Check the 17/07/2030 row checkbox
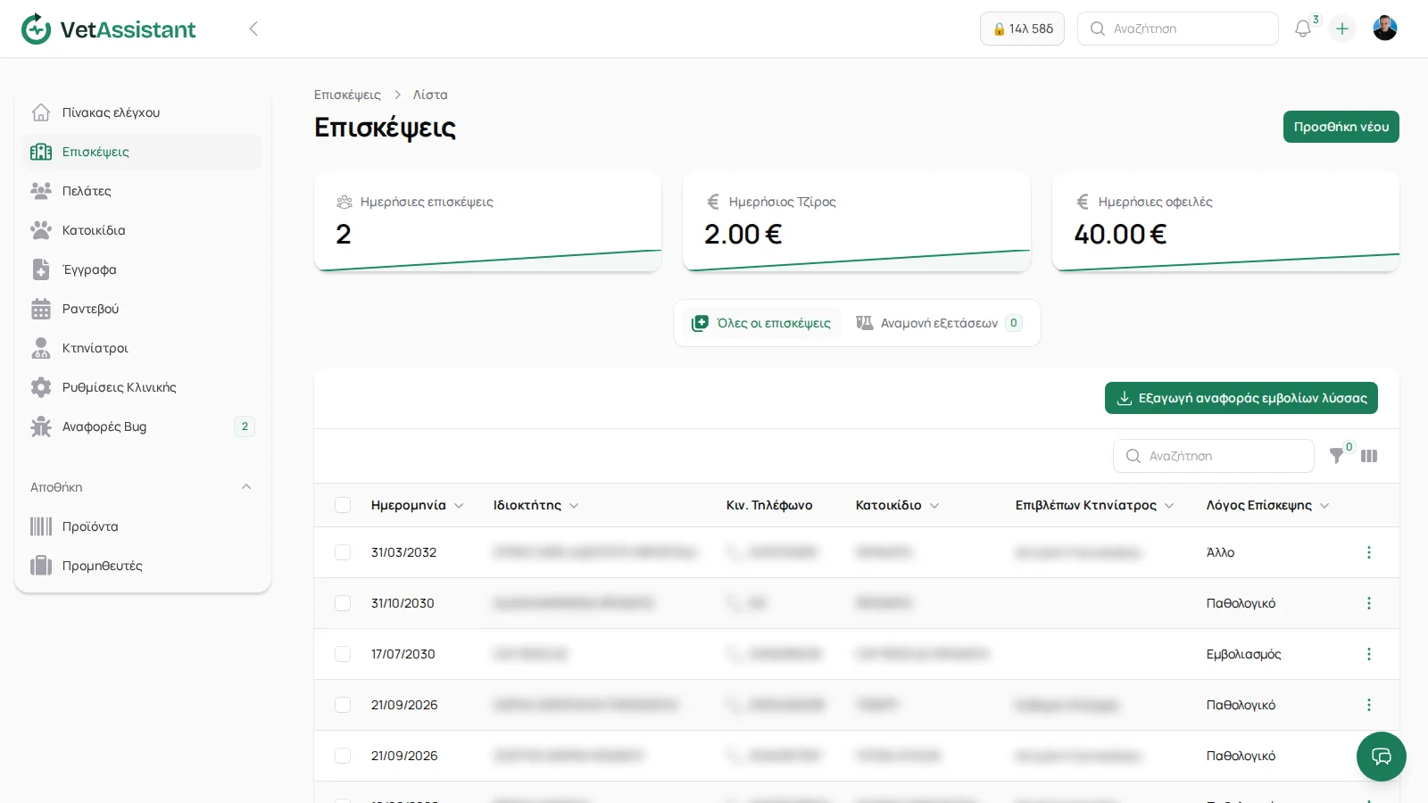Screen dimensions: 1428x803 (x=343, y=654)
